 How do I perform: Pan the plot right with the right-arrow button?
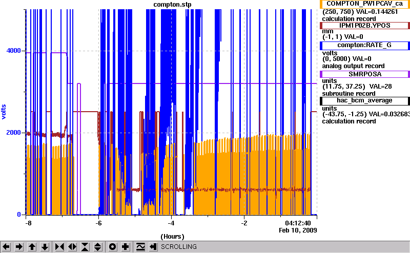(19, 247)
